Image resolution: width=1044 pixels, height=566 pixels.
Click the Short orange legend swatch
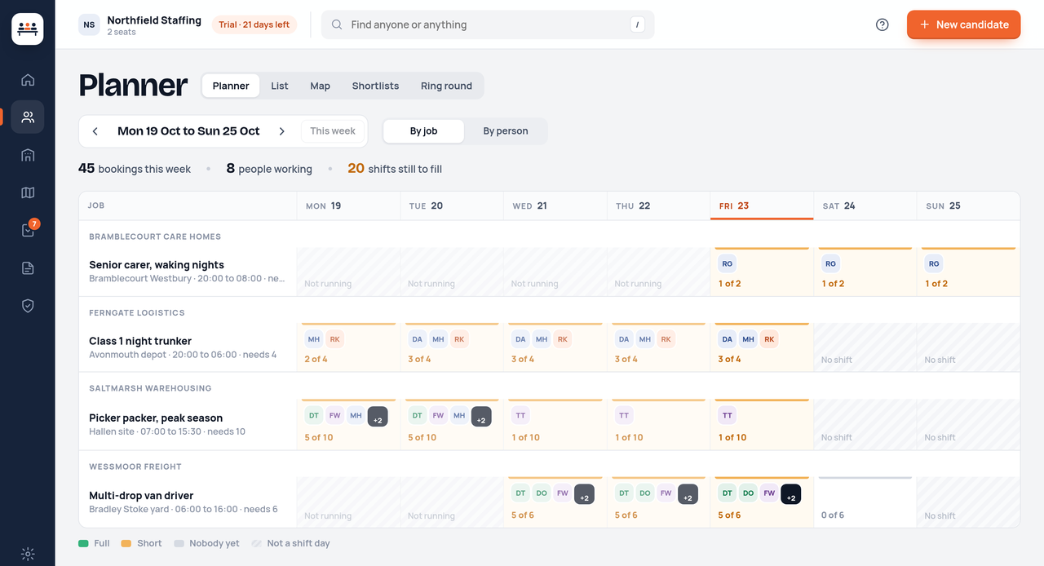126,544
